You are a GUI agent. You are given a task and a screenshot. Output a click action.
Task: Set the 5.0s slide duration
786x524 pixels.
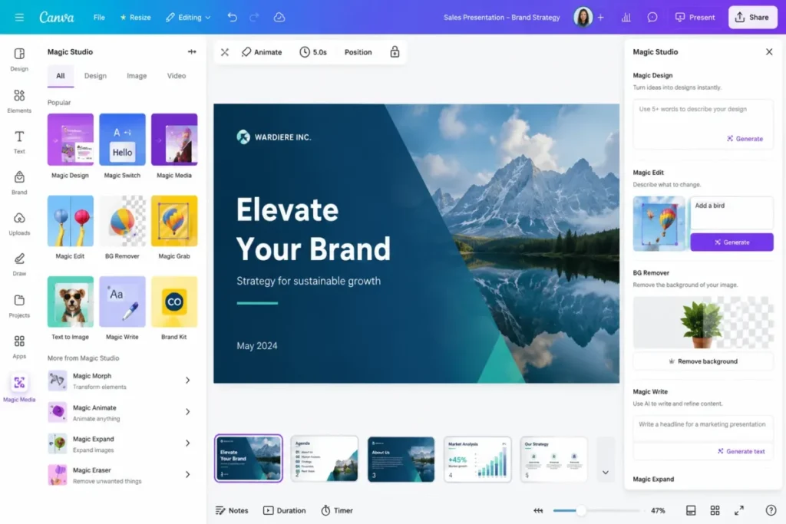(x=313, y=52)
